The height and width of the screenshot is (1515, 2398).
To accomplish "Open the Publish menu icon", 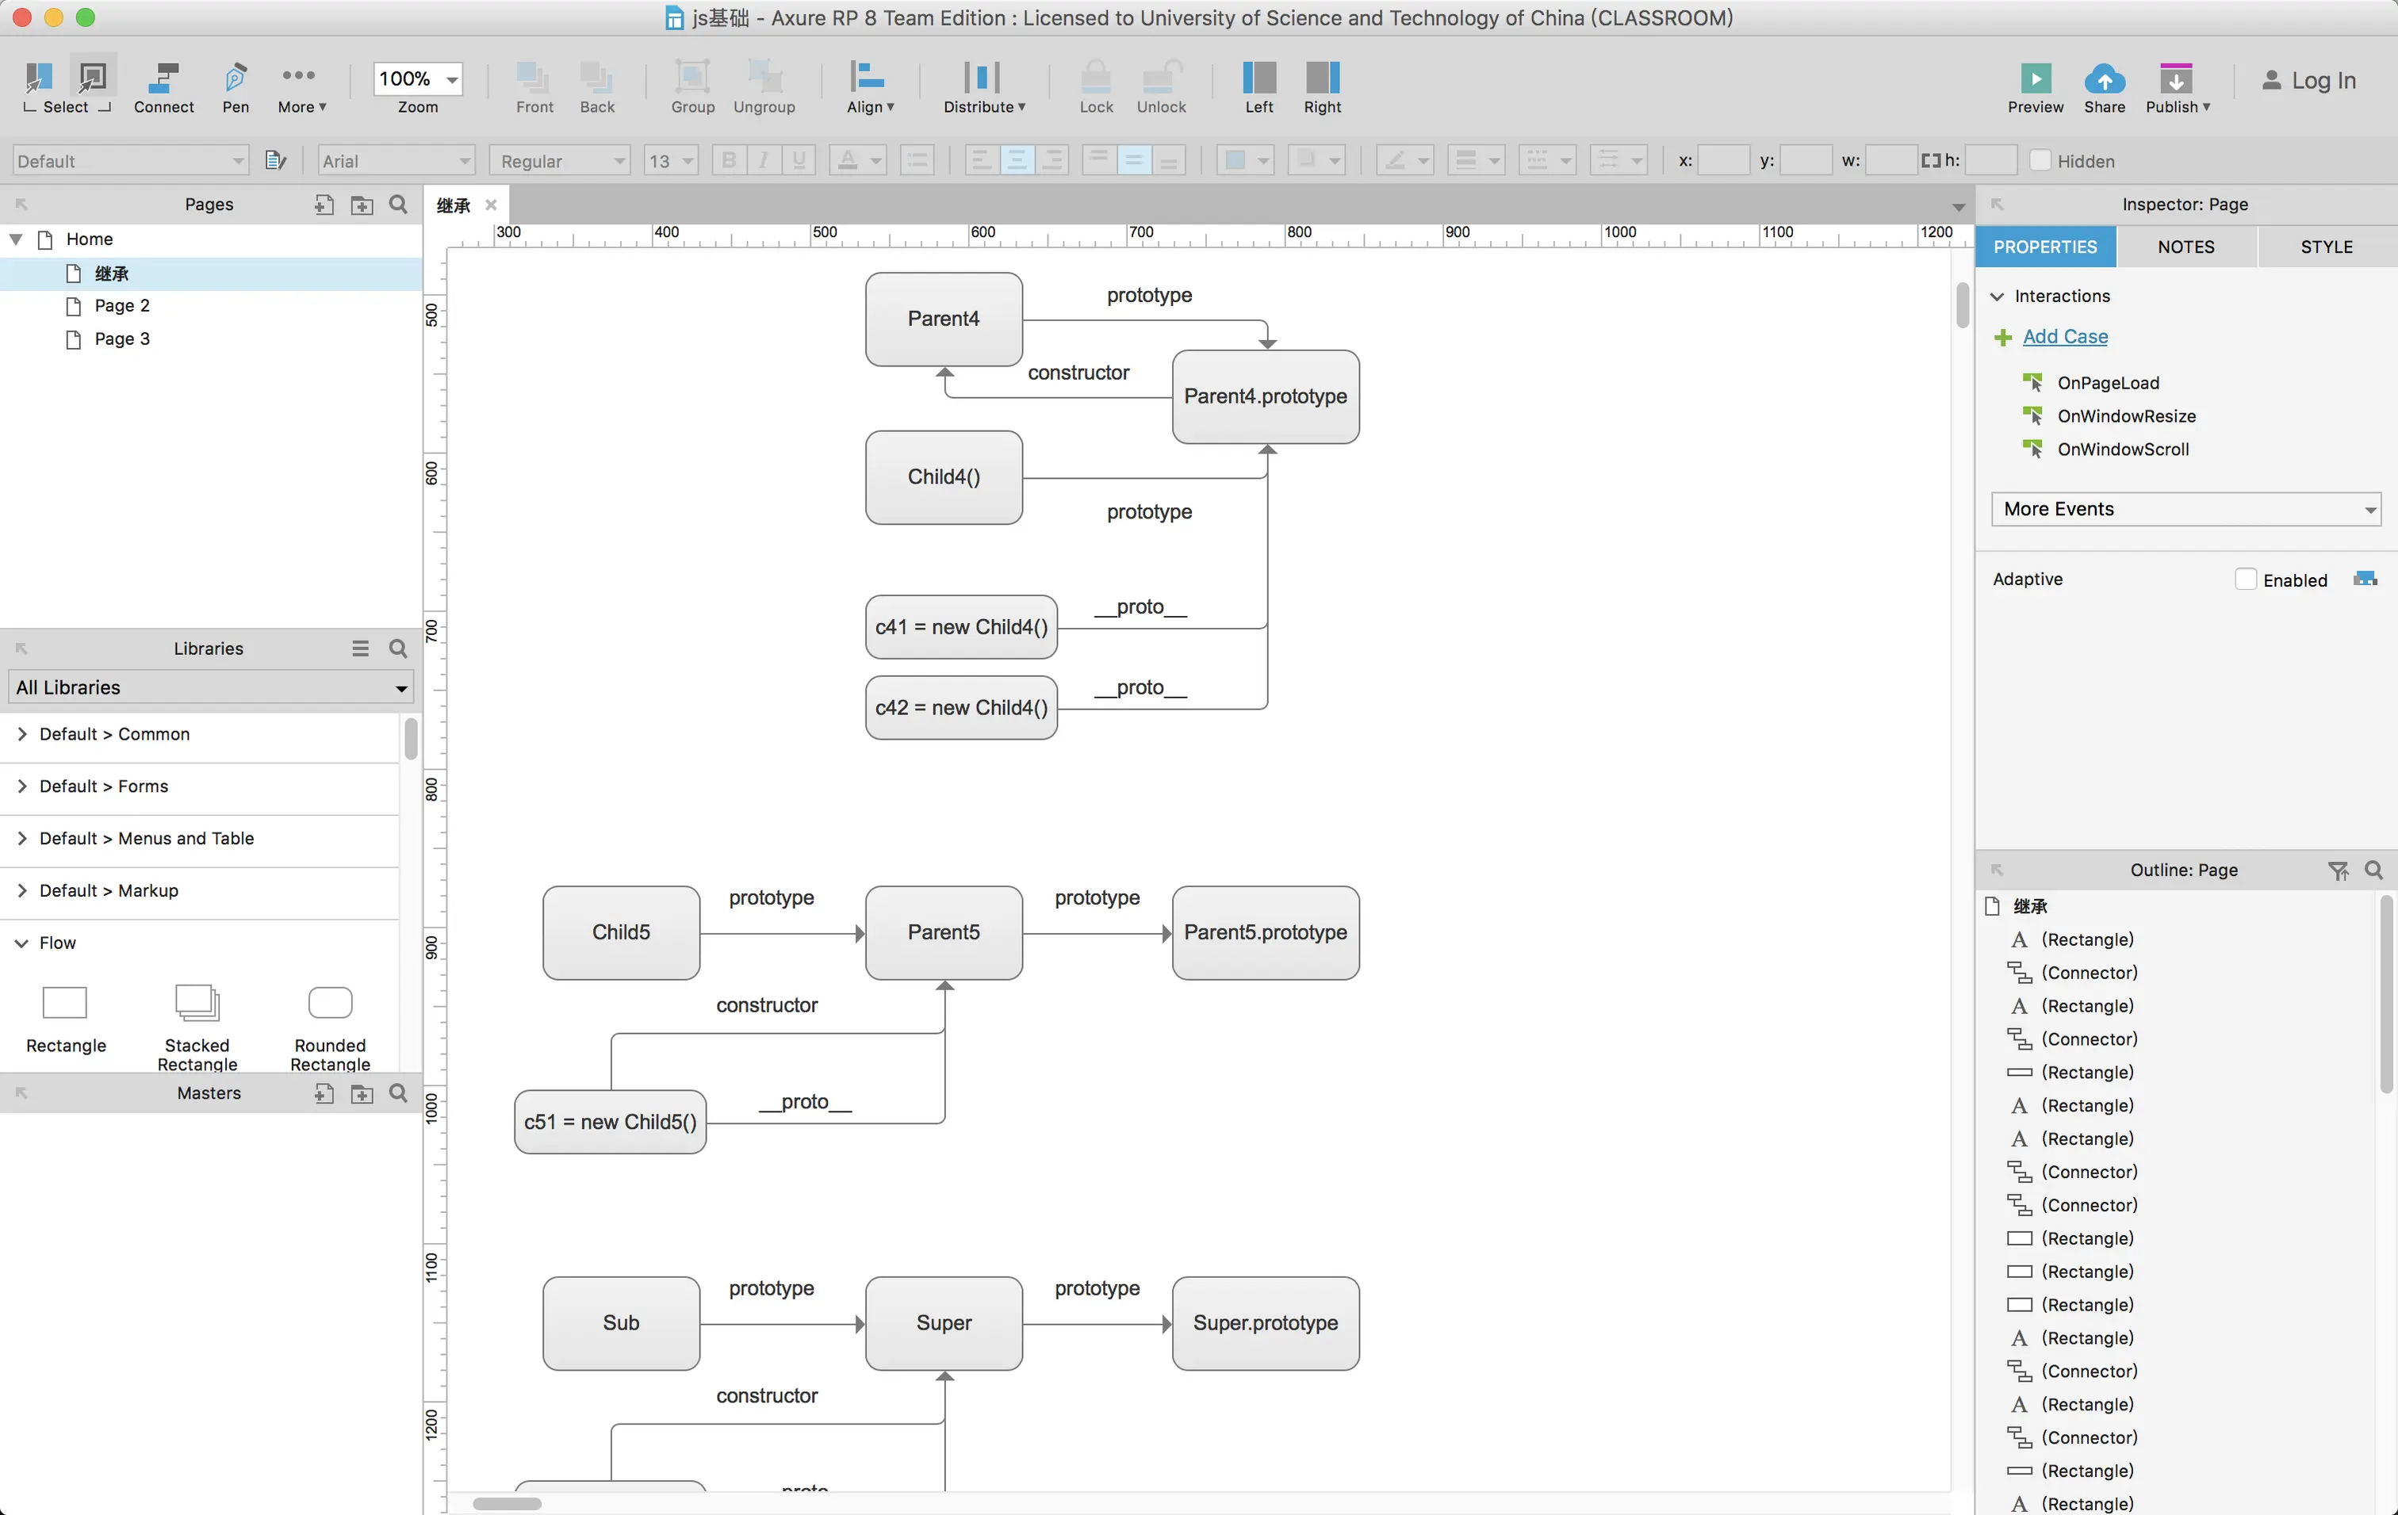I will click(2176, 78).
